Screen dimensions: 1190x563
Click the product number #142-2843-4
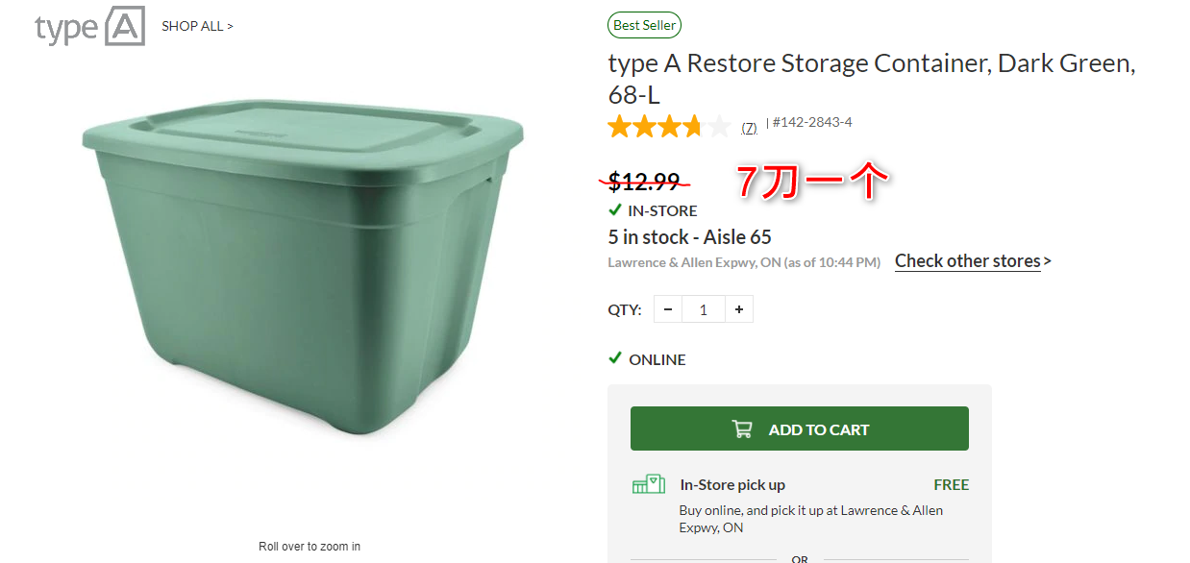[x=812, y=123]
